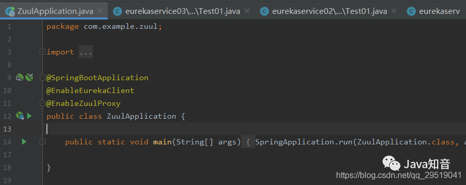This screenshot has width=466, height=185.
Task: Click the eurekaservice02 tab's class icon
Action: tap(264, 11)
